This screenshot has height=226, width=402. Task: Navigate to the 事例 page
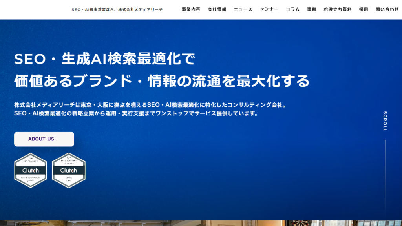coord(311,9)
